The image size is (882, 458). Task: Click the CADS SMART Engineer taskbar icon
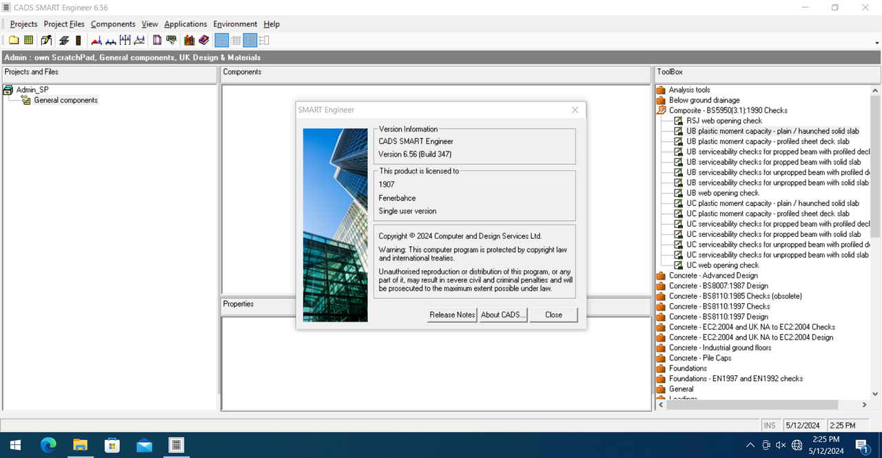(176, 446)
